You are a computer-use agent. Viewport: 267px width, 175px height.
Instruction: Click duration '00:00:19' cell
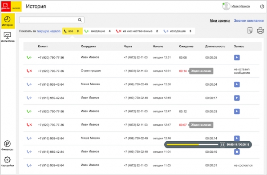pos(211,152)
